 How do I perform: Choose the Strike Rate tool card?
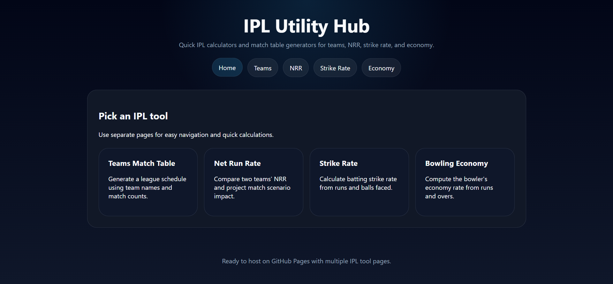point(359,182)
